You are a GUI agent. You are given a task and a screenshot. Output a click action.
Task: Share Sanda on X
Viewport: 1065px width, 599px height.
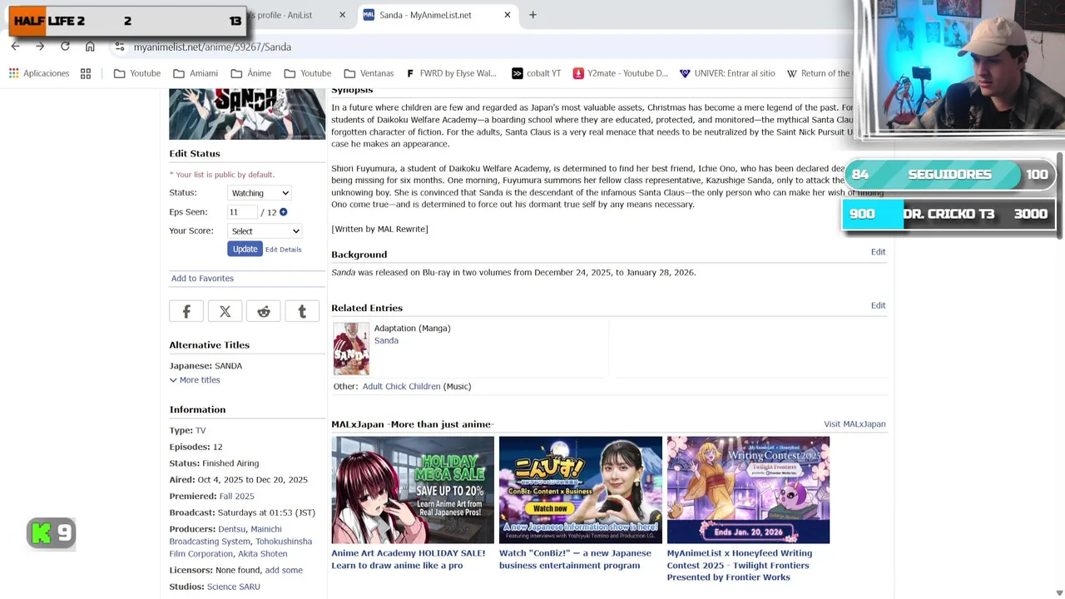coord(225,311)
